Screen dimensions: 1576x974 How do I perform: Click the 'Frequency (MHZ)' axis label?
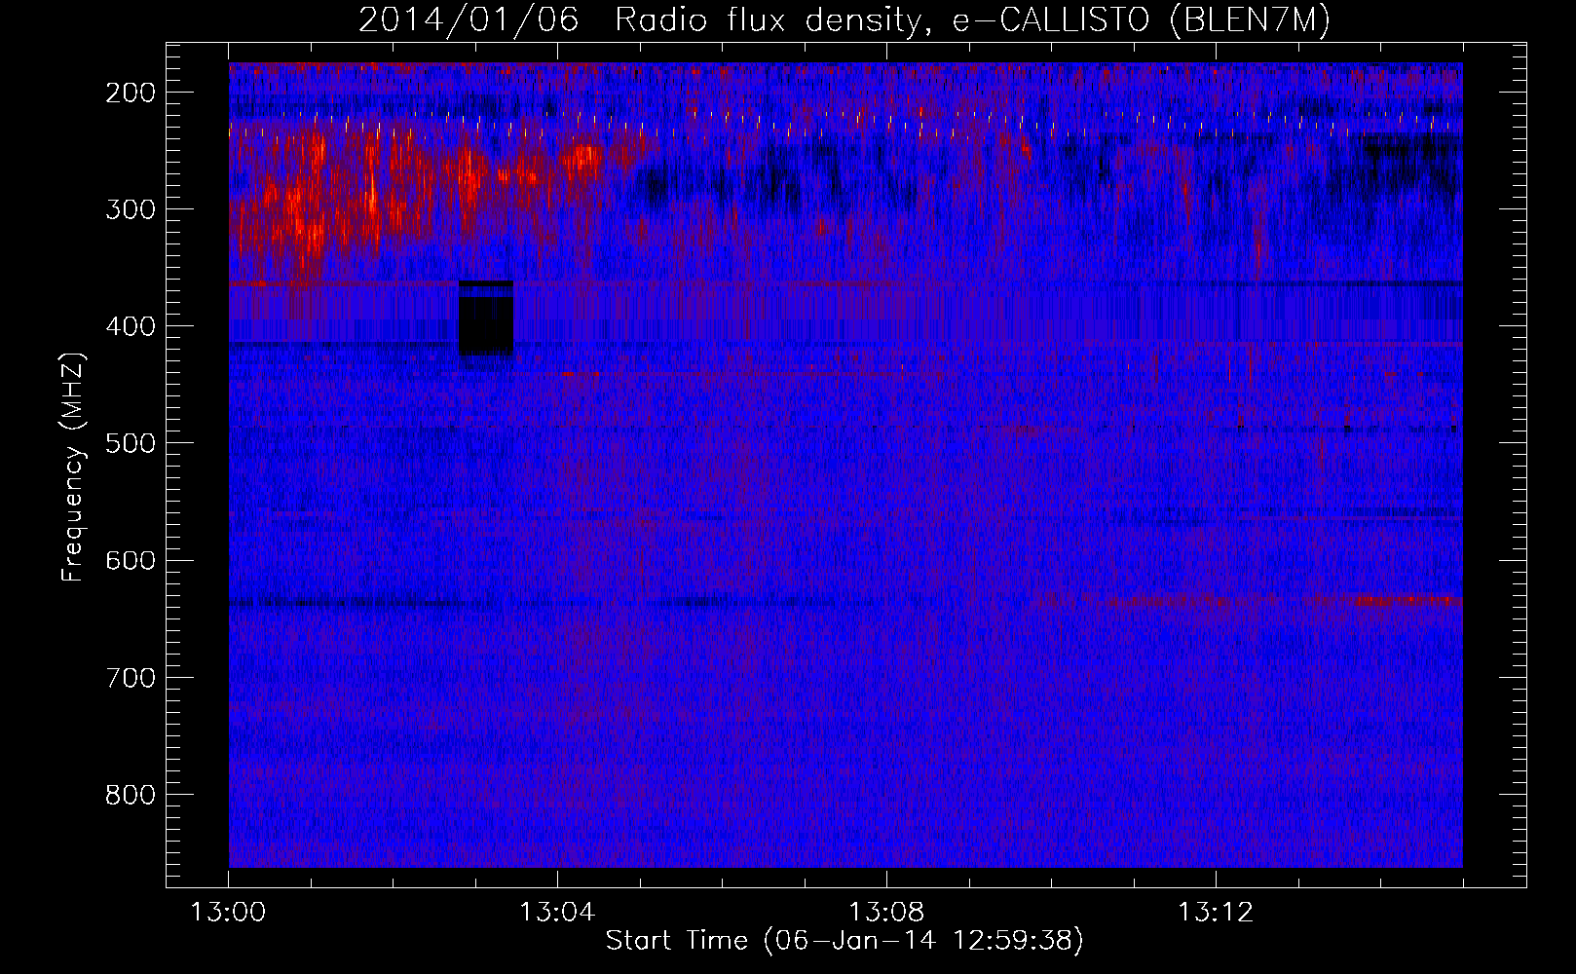pos(74,468)
